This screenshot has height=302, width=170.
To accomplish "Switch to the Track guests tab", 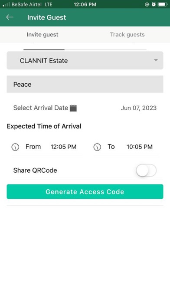I will point(127,35).
